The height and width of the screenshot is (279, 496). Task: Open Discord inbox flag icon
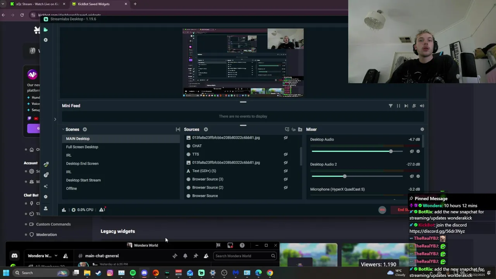[x=218, y=245]
